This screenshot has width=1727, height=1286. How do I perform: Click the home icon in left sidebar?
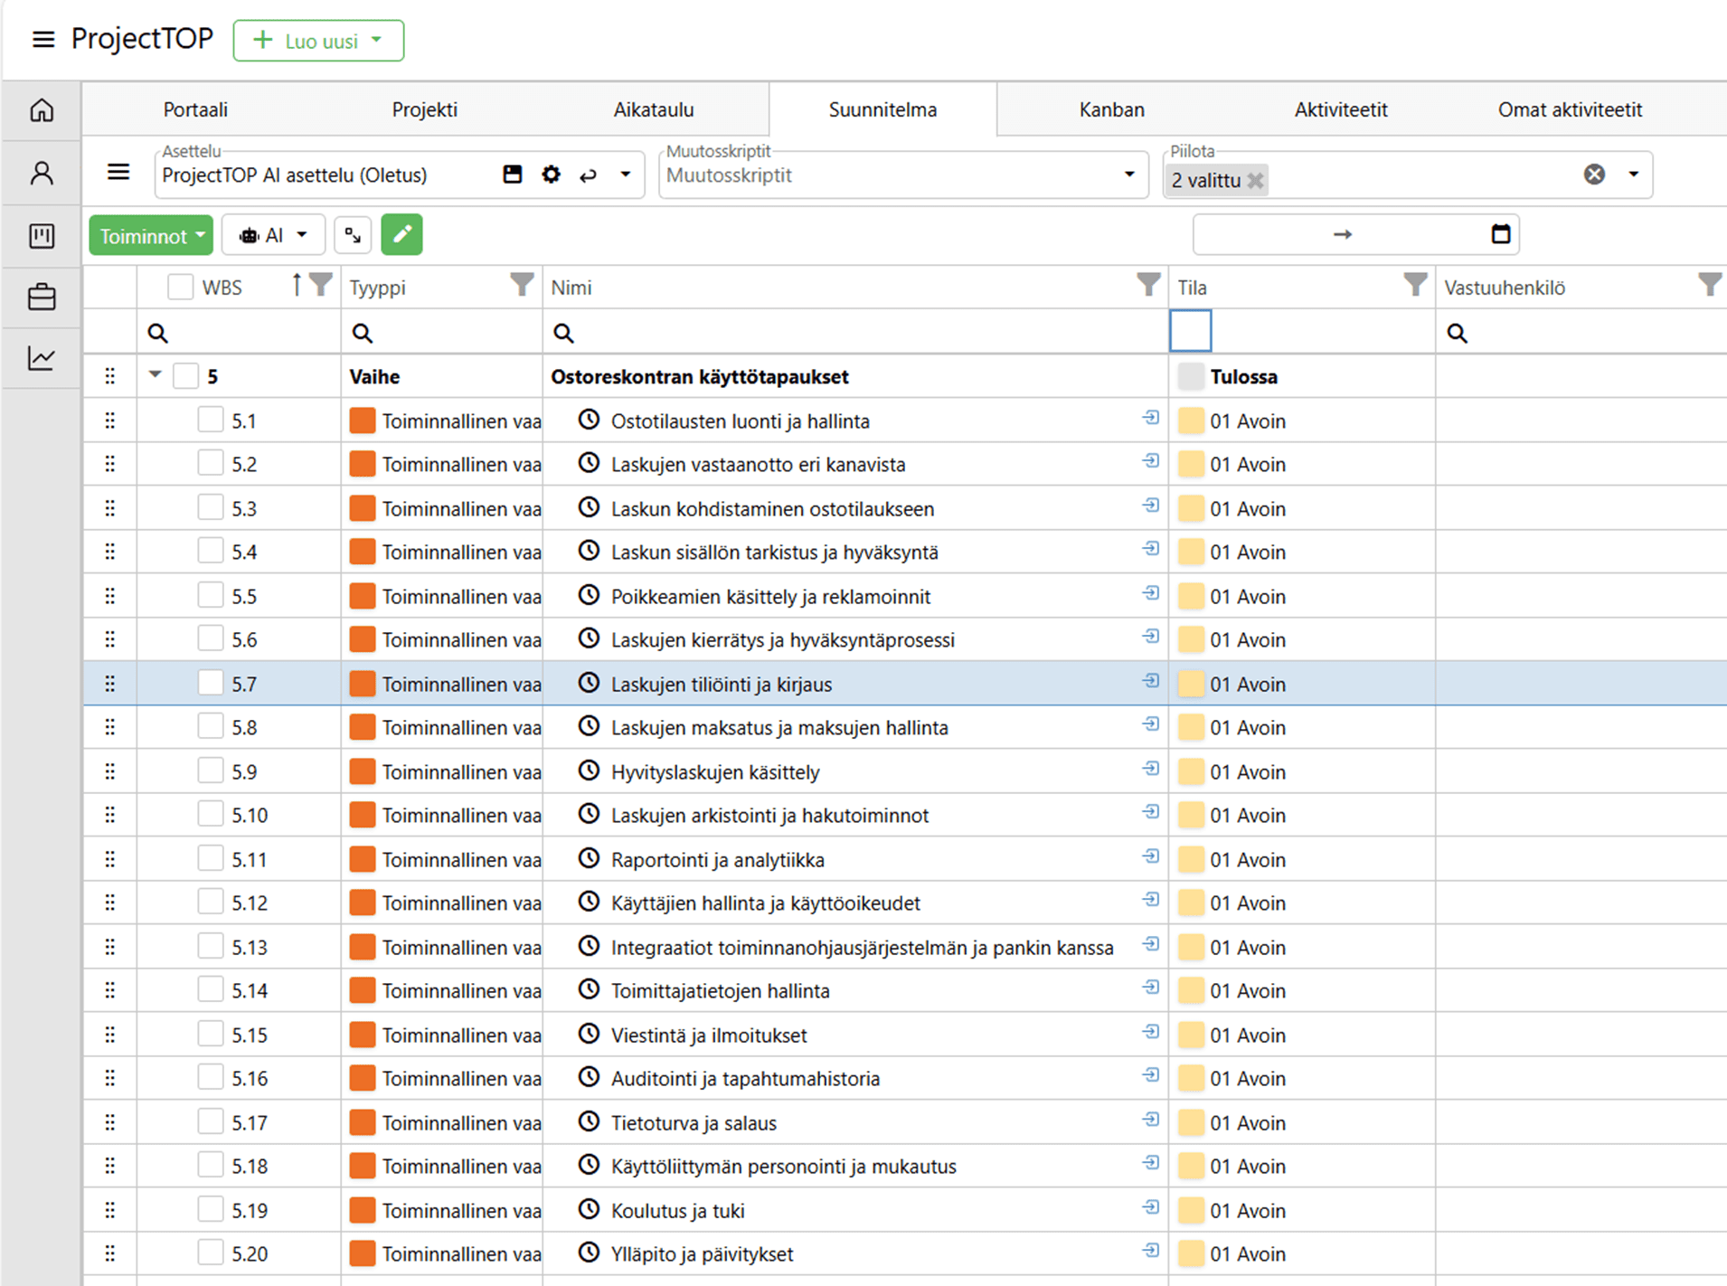point(42,110)
